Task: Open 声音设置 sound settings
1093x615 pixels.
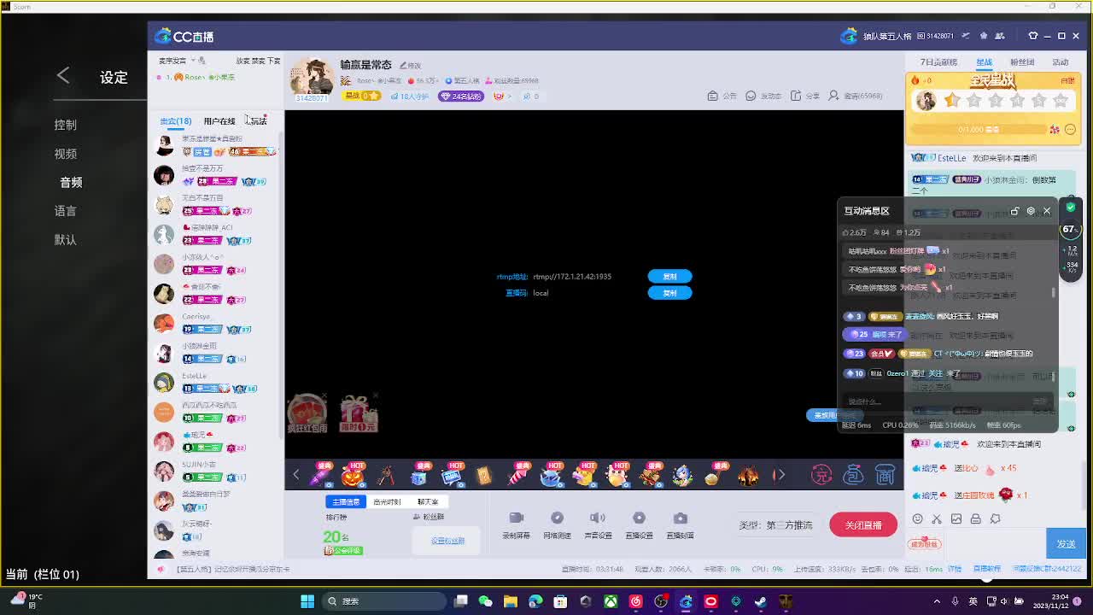Action: click(x=598, y=524)
